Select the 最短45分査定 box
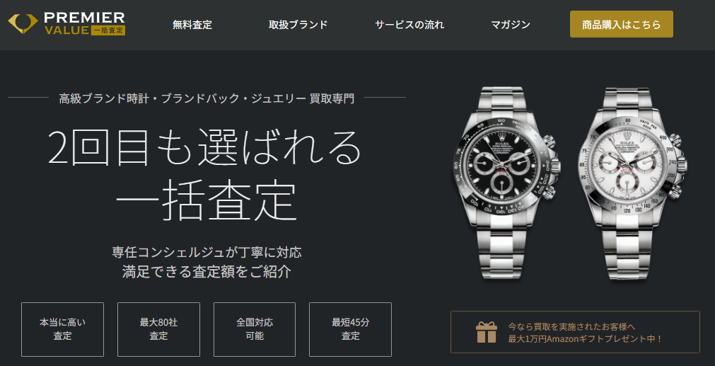The height and width of the screenshot is (366, 715). coord(350,329)
